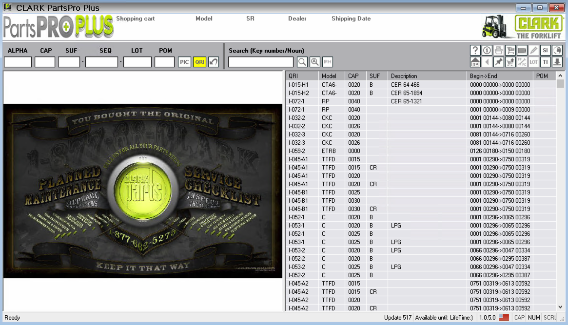Click the POM input field
Screen dimensions: 568x325
pyautogui.click(x=164, y=62)
